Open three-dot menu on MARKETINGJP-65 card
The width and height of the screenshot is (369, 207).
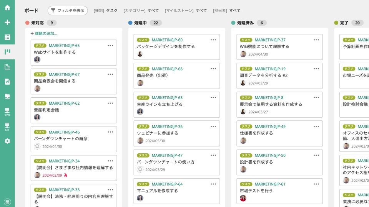110,46
